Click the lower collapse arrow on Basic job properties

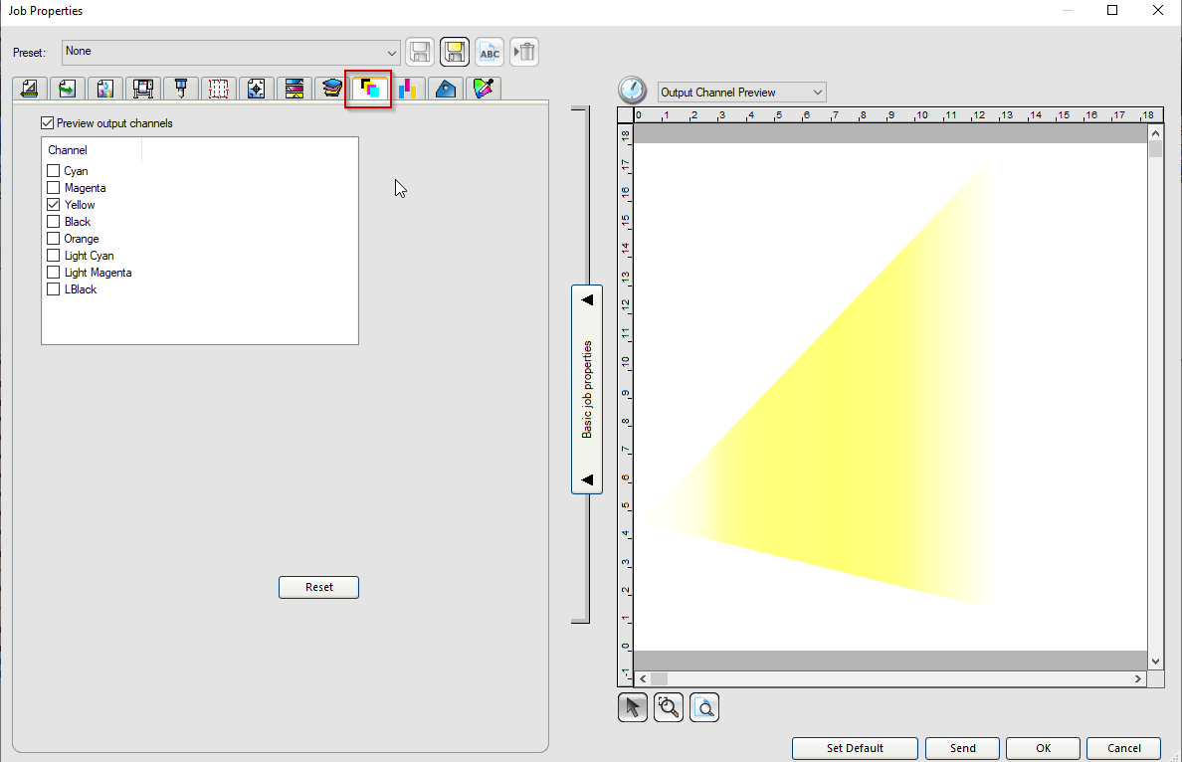pos(587,480)
